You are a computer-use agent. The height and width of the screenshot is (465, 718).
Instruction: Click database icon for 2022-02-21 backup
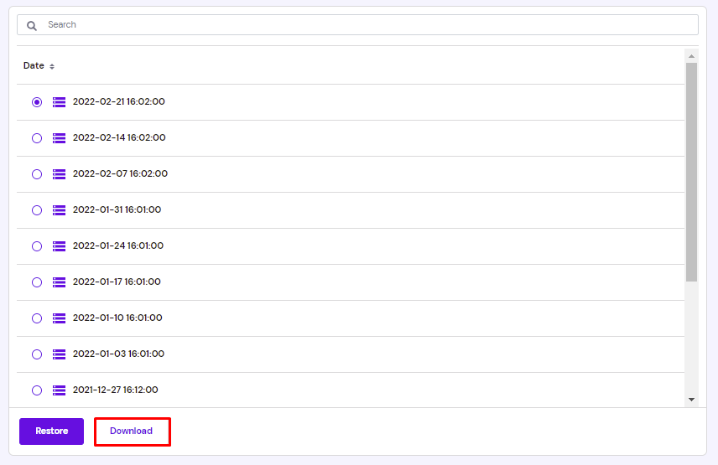coord(59,102)
